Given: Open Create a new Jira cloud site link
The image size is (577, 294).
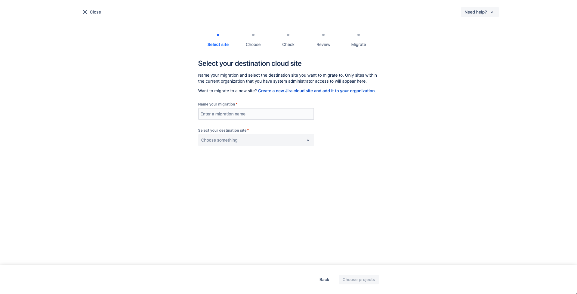Looking at the screenshot, I should (316, 91).
